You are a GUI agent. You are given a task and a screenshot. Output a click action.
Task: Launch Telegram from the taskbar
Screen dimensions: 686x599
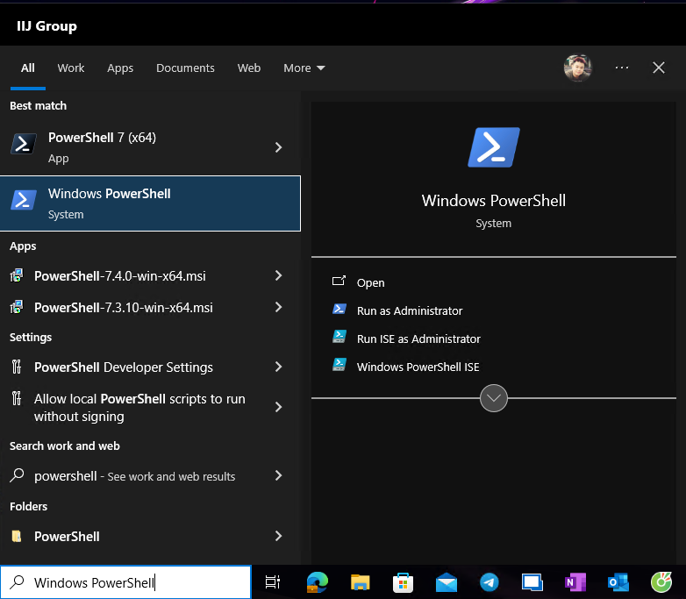coord(489,582)
